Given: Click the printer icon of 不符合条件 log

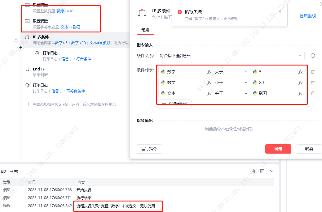Looking at the screenshot, I should 27,85.
